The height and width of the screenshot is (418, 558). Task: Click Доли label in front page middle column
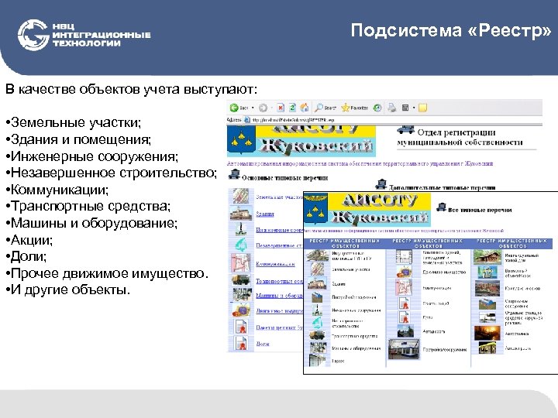pos(427,317)
